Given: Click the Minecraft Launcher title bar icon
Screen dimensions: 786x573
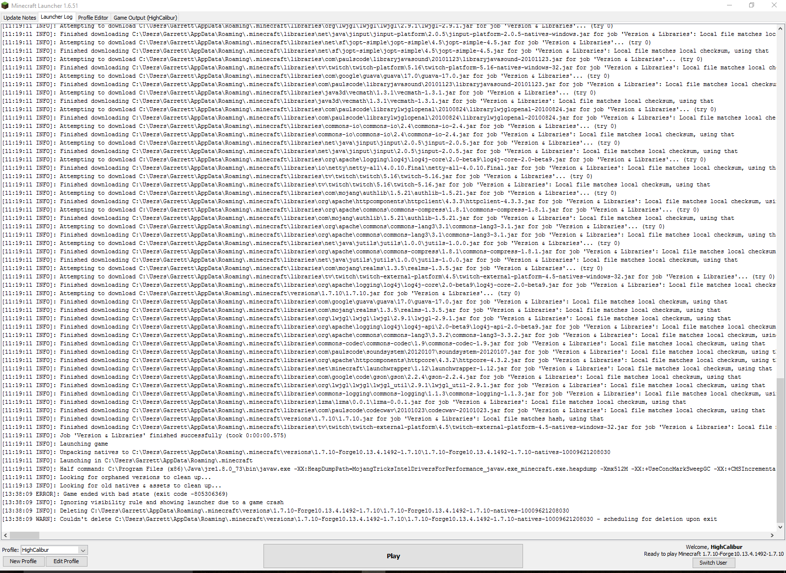Looking at the screenshot, I should pos(5,5).
